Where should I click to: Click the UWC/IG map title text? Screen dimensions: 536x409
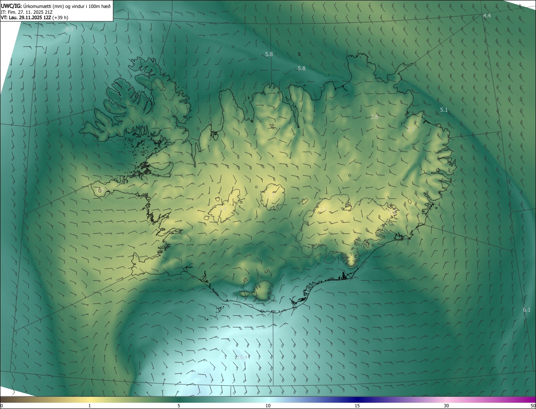click(56, 6)
